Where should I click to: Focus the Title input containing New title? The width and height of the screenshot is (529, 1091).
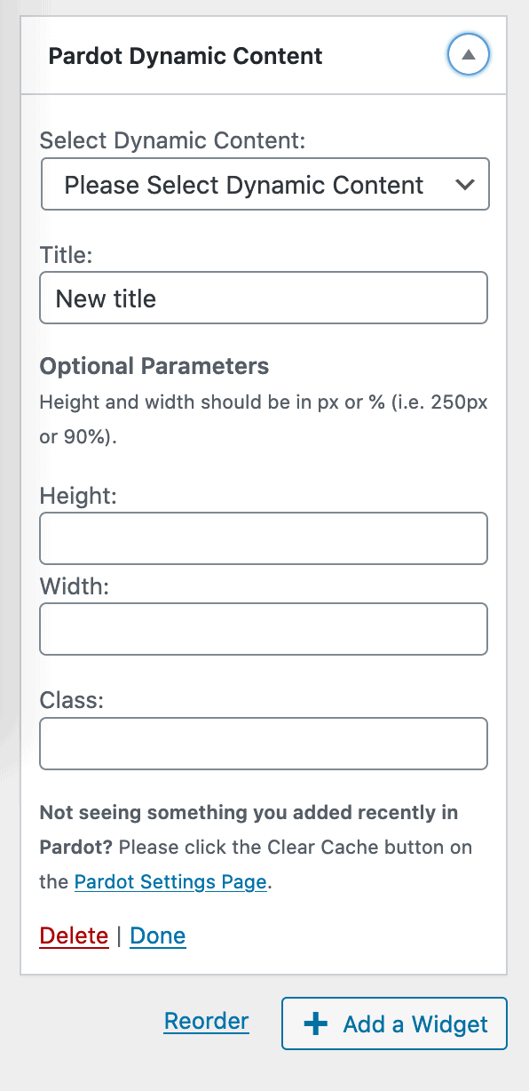pos(264,298)
